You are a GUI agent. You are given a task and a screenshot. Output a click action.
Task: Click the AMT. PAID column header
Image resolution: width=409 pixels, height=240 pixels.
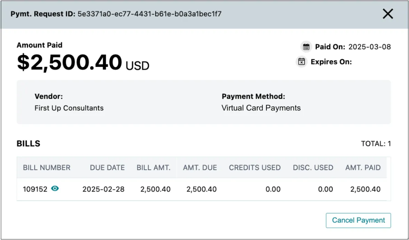tap(363, 168)
